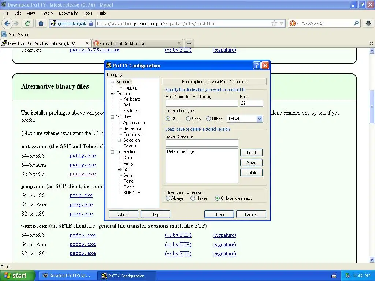Viewport: 375px width, 281px height.
Task: Open the History menu
Action: tap(47, 13)
